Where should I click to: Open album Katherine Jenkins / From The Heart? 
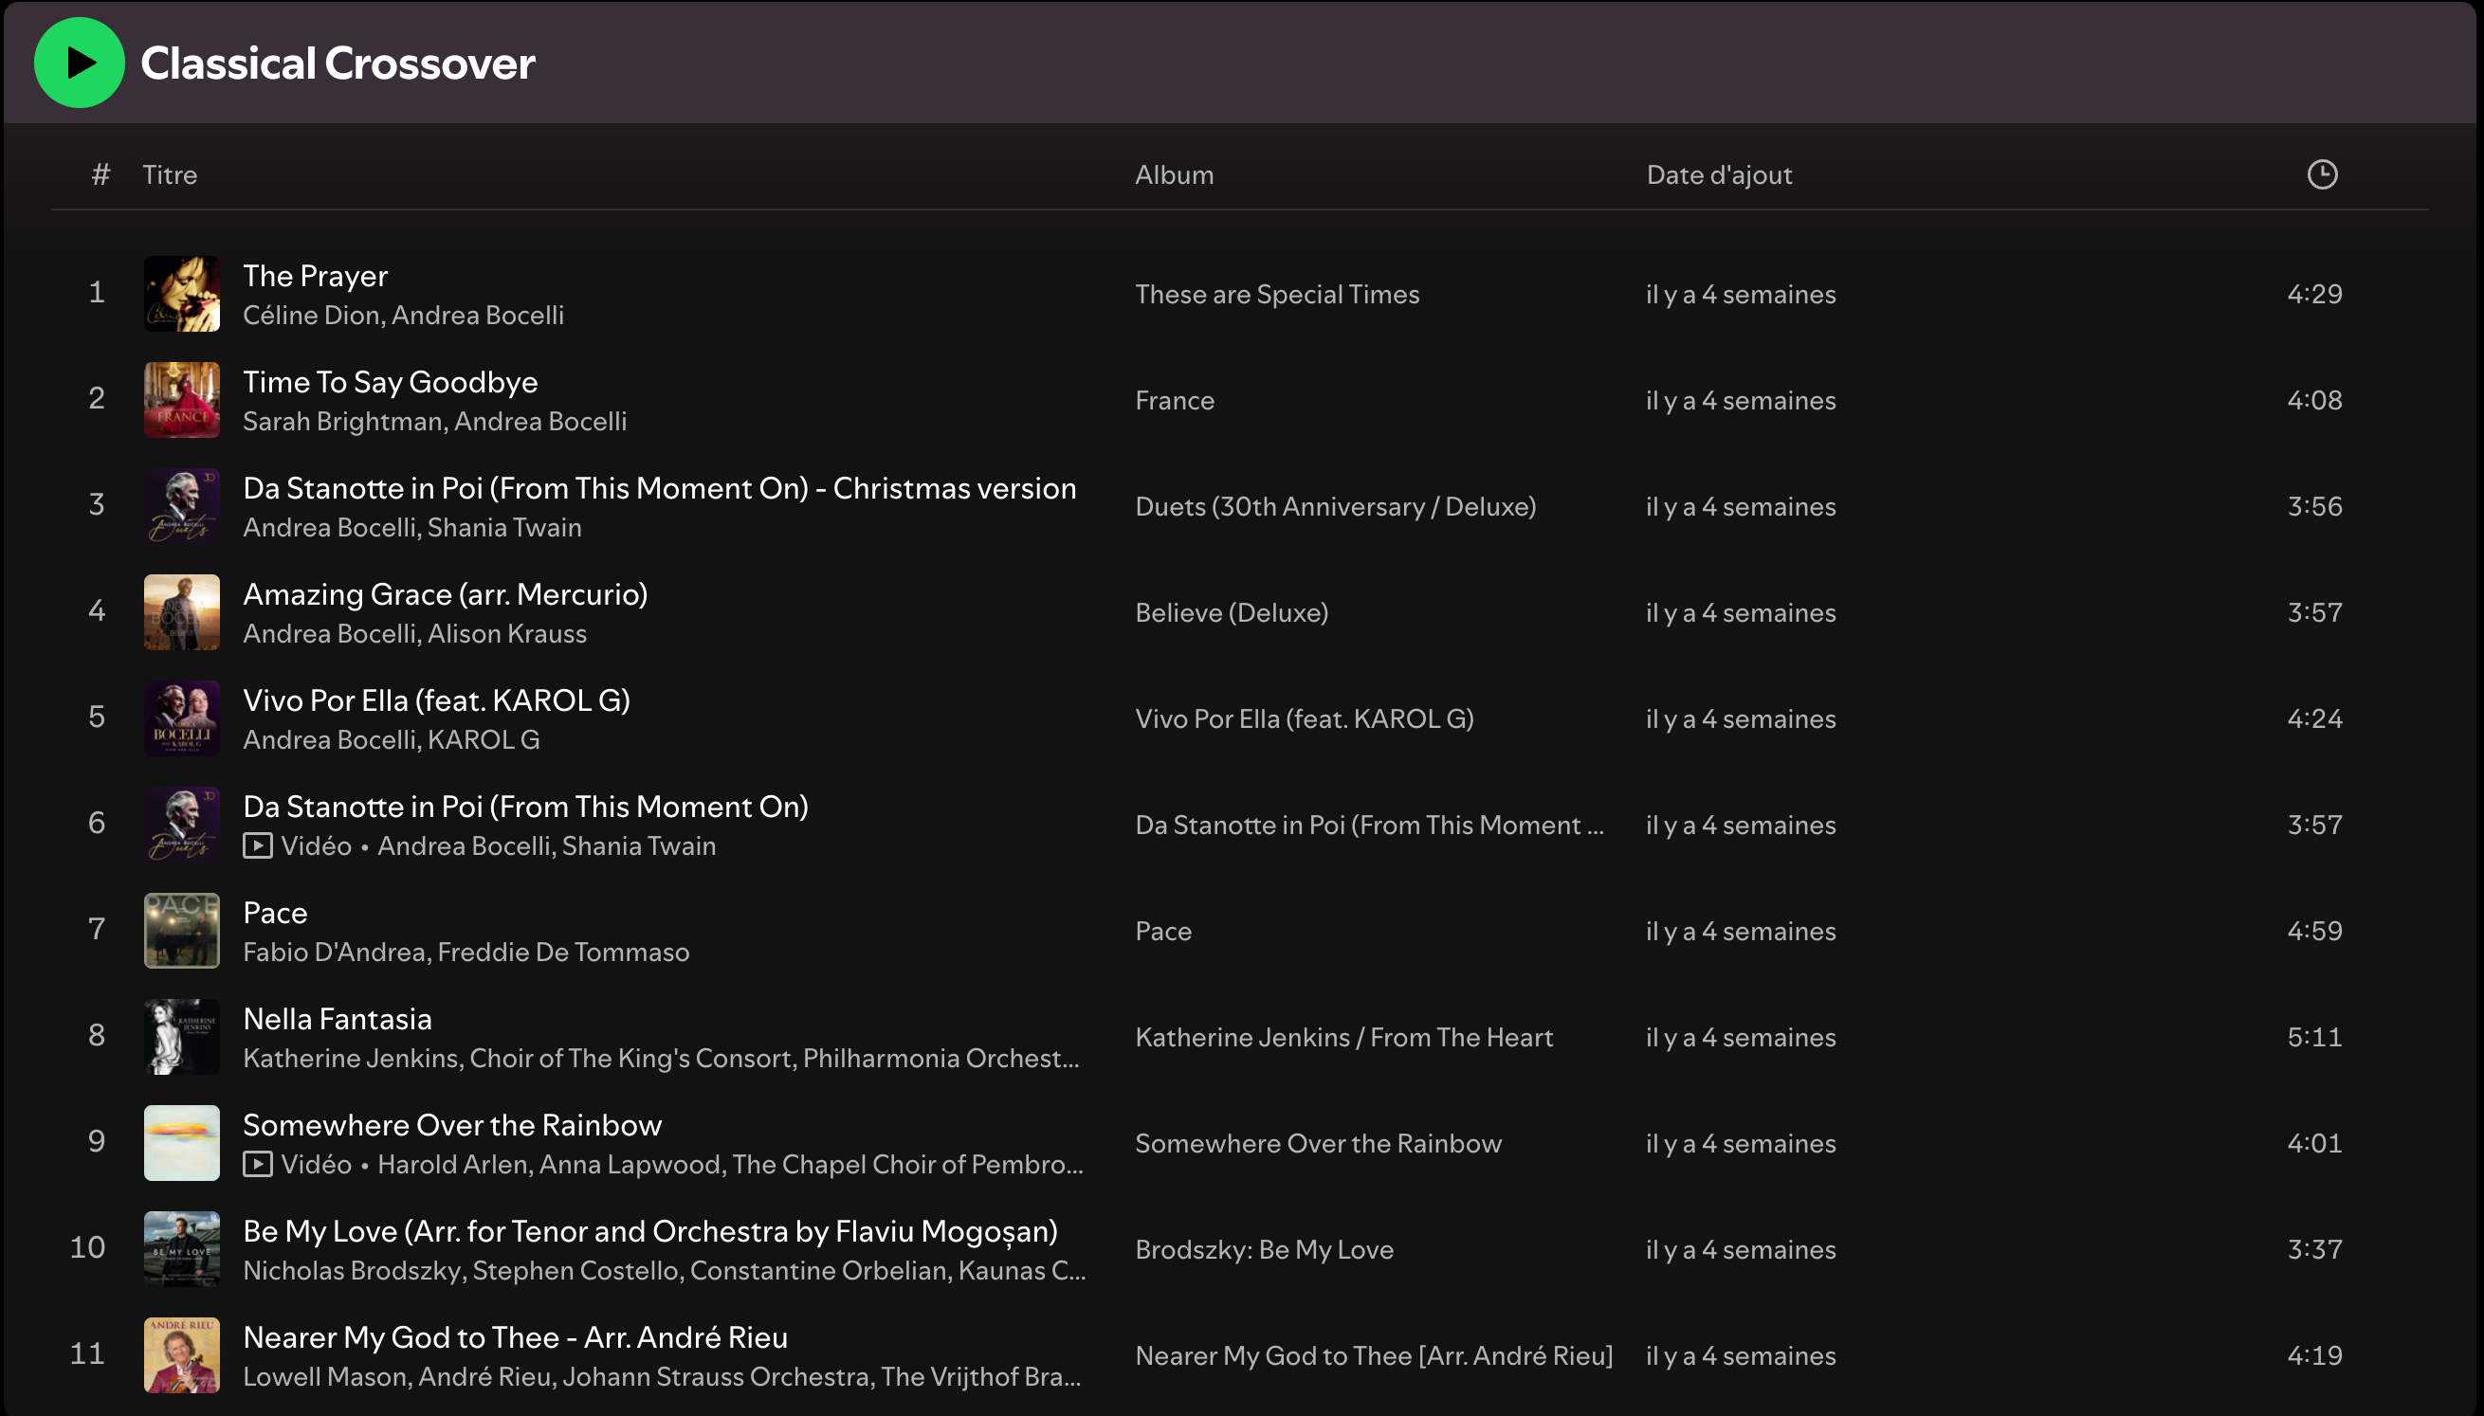[1343, 1037]
